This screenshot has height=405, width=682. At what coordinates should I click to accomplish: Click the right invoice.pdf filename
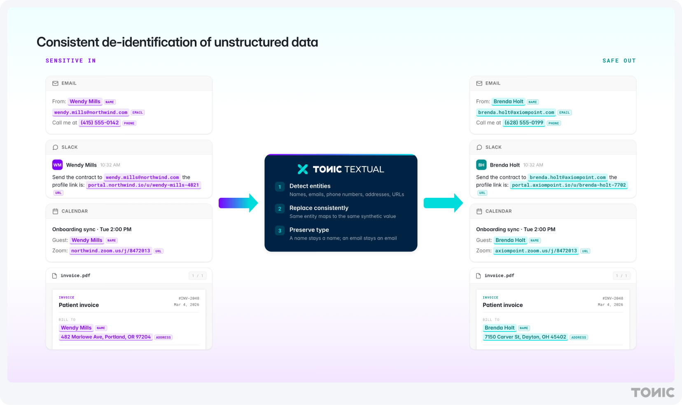(x=499, y=276)
